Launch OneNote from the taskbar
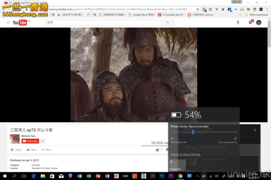Image resolution: width=271 pixels, height=180 pixels. 107,176
